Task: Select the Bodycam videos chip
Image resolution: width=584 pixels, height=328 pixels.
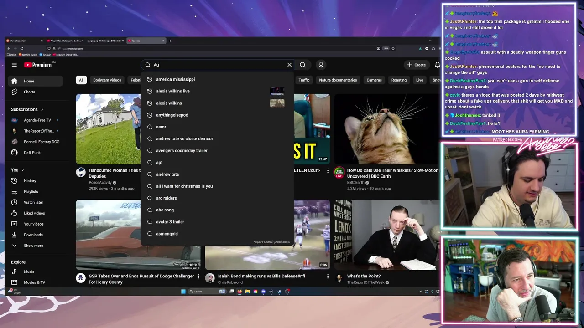Action: click(x=107, y=80)
